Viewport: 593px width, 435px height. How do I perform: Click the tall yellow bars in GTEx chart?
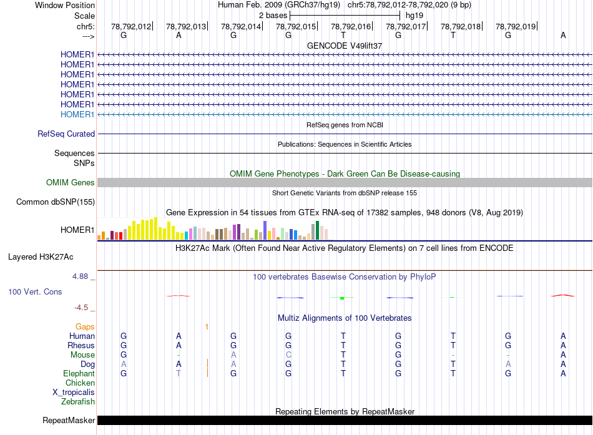(150, 228)
